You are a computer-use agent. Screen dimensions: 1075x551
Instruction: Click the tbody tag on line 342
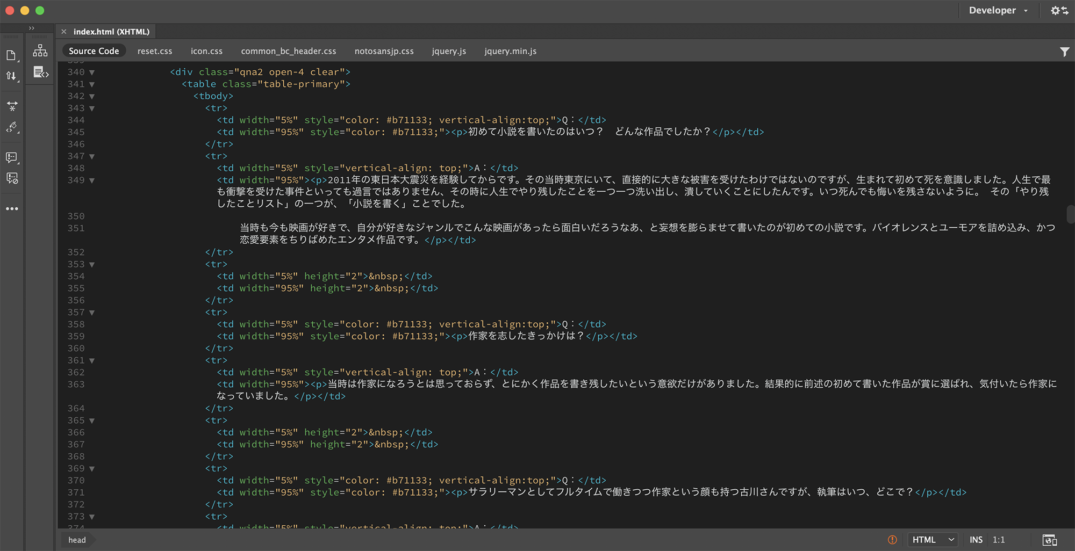click(x=213, y=96)
